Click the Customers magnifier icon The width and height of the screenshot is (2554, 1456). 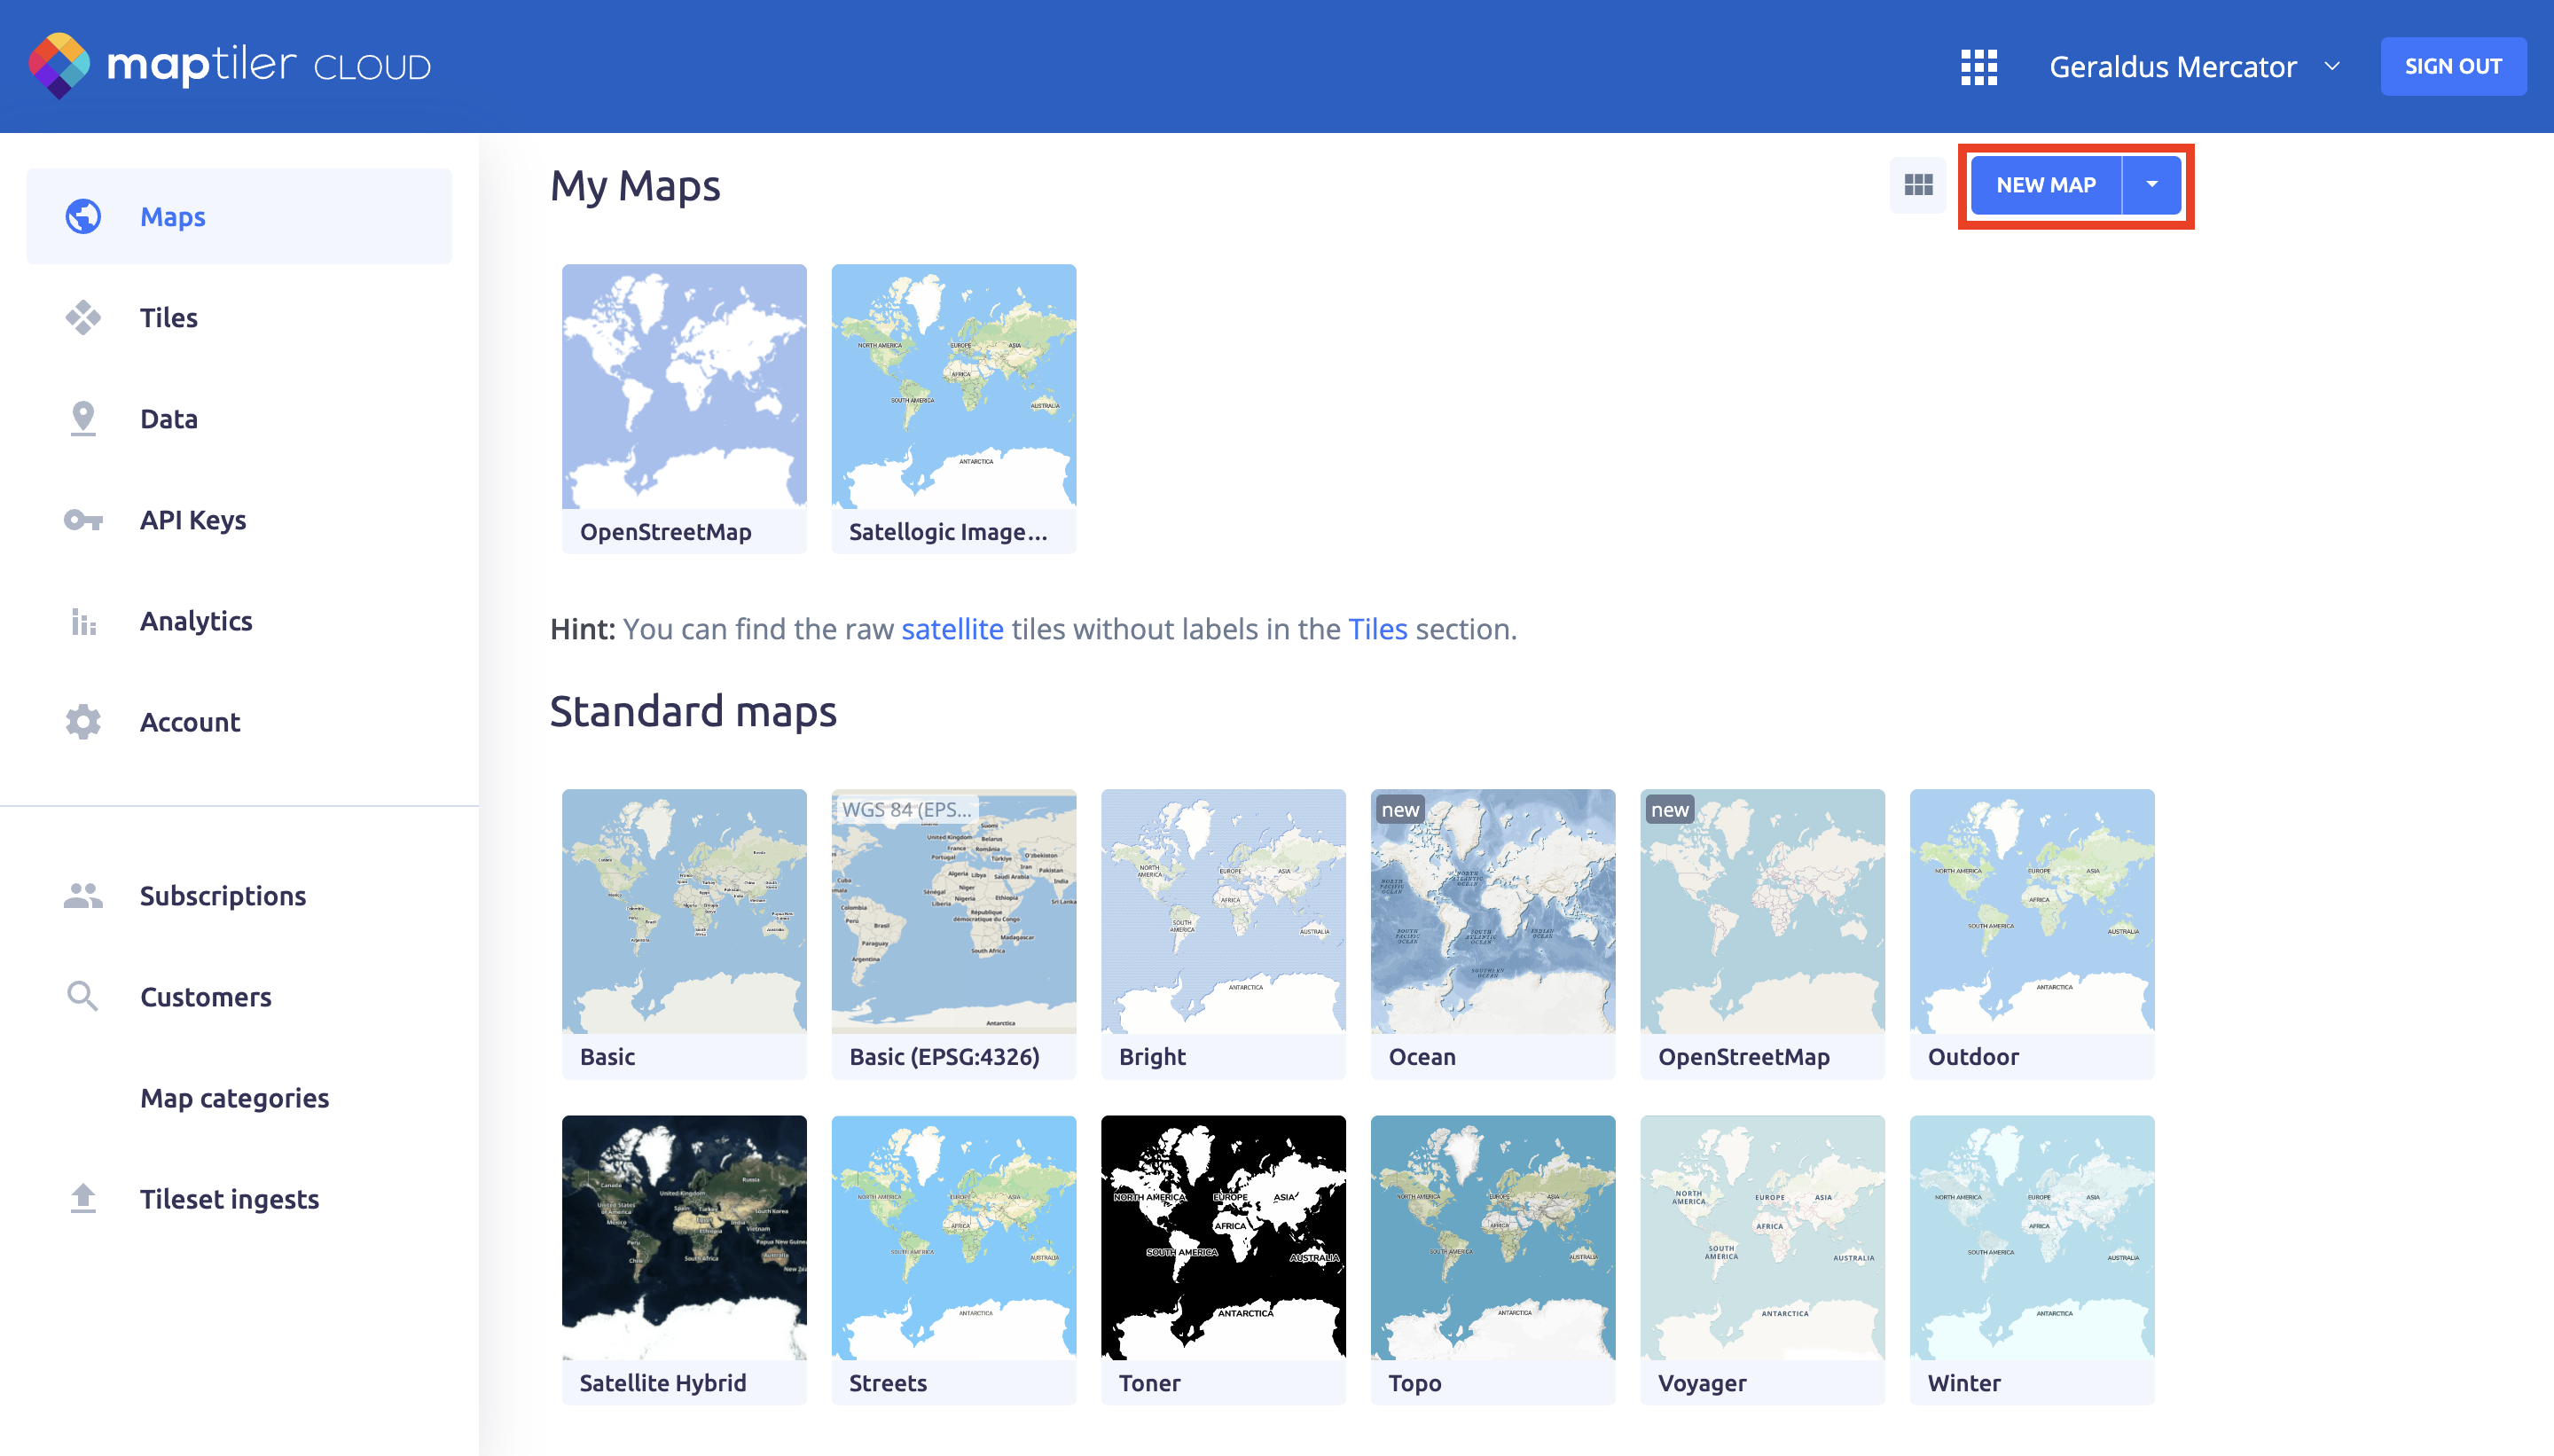[x=83, y=997]
